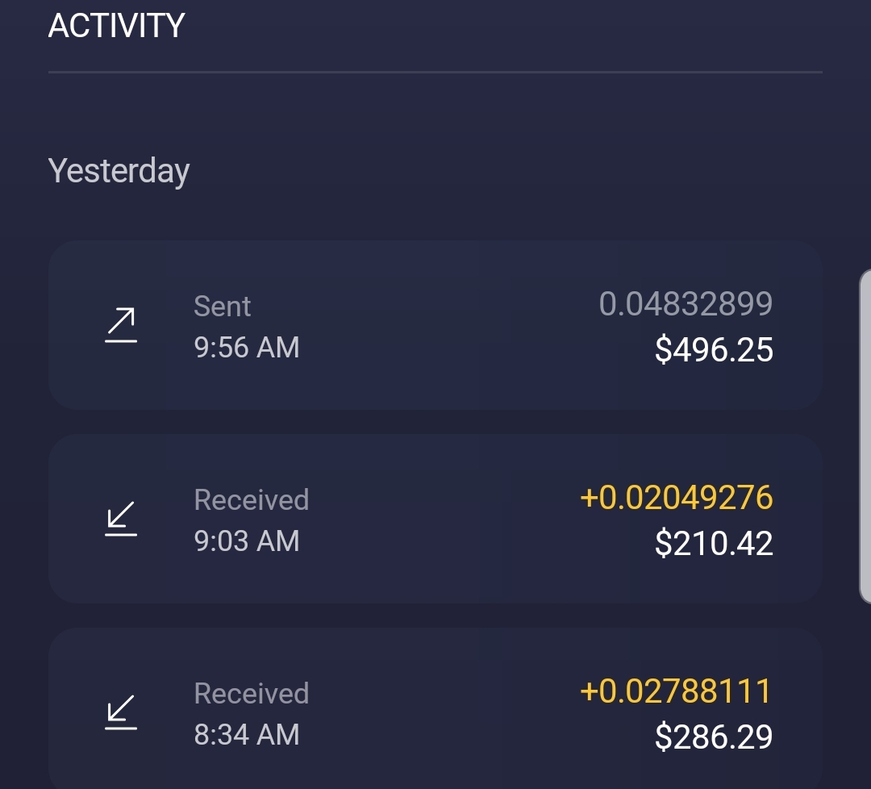The height and width of the screenshot is (789, 871).
Task: Open the Sent 9:56 AM transaction
Action: pyautogui.click(x=435, y=325)
